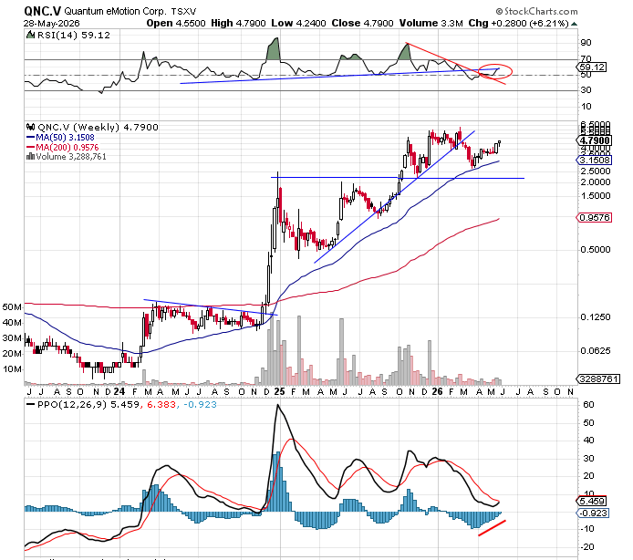Image resolution: width=633 pixels, height=560 pixels.
Task: Click the PPO 40 axis label
Action: tap(588, 441)
